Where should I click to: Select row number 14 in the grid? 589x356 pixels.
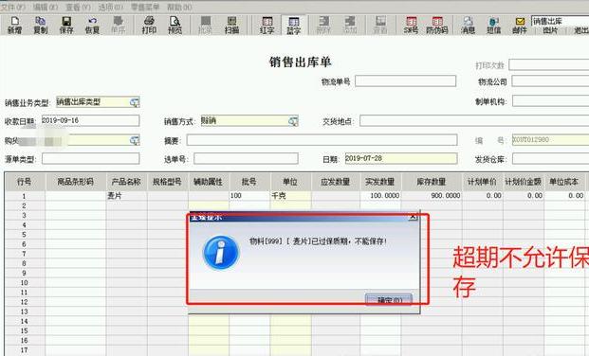click(25, 321)
